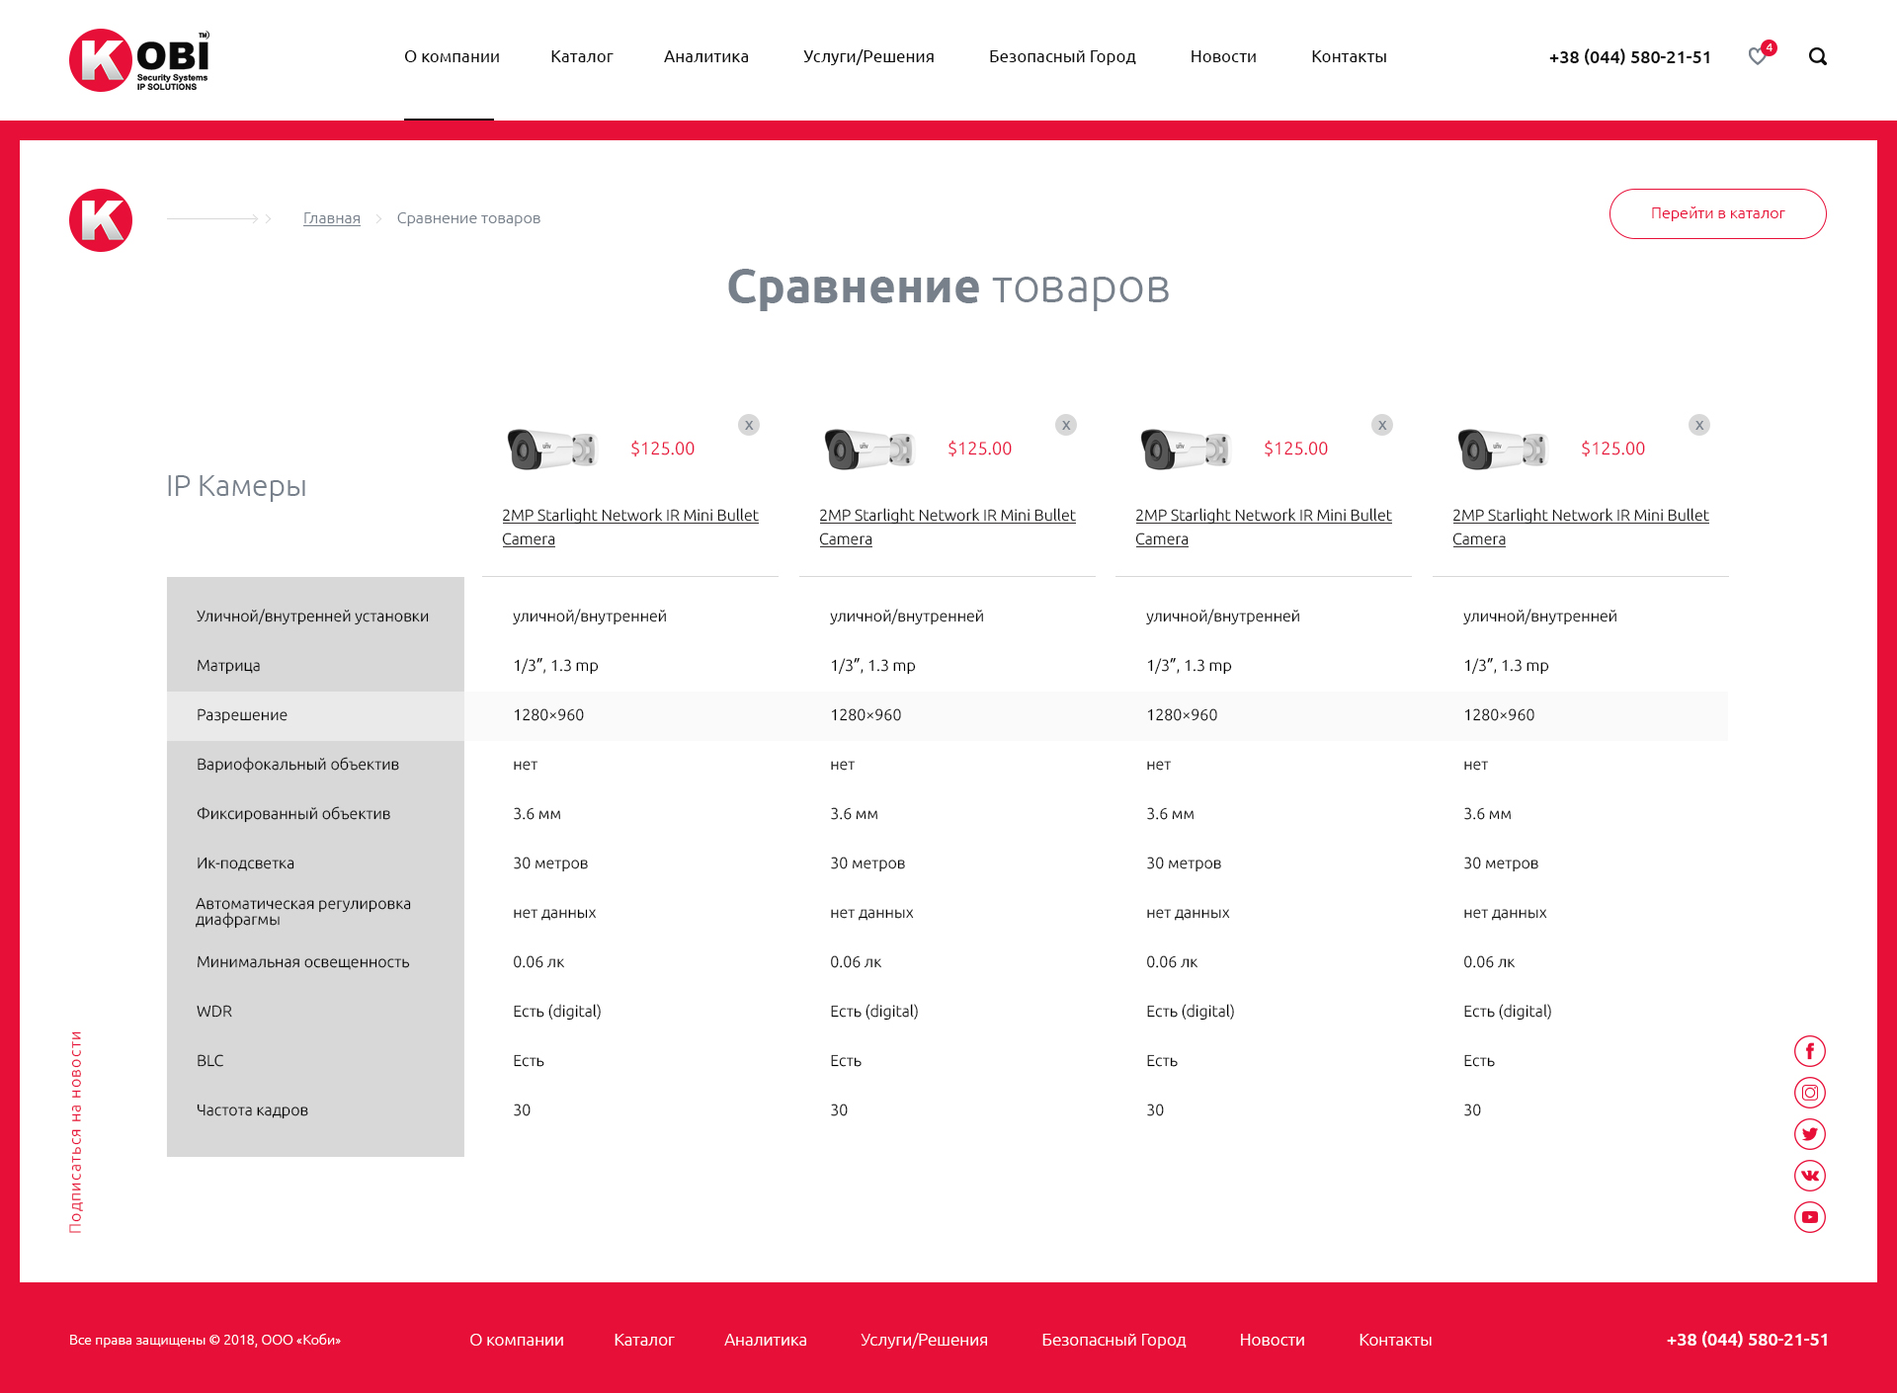Image resolution: width=1897 pixels, height=1393 pixels.
Task: Open the Instagram social icon
Action: [1809, 1093]
